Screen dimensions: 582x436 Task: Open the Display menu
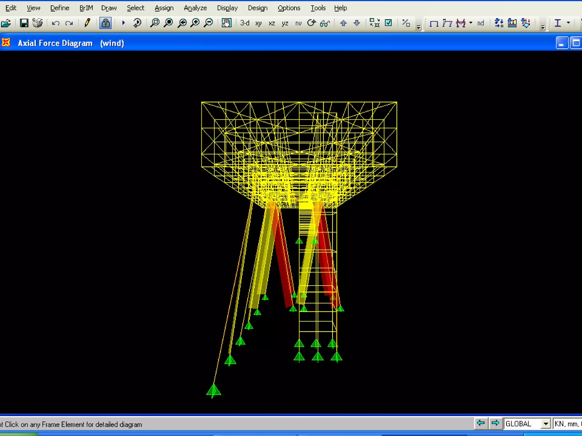pyautogui.click(x=227, y=8)
